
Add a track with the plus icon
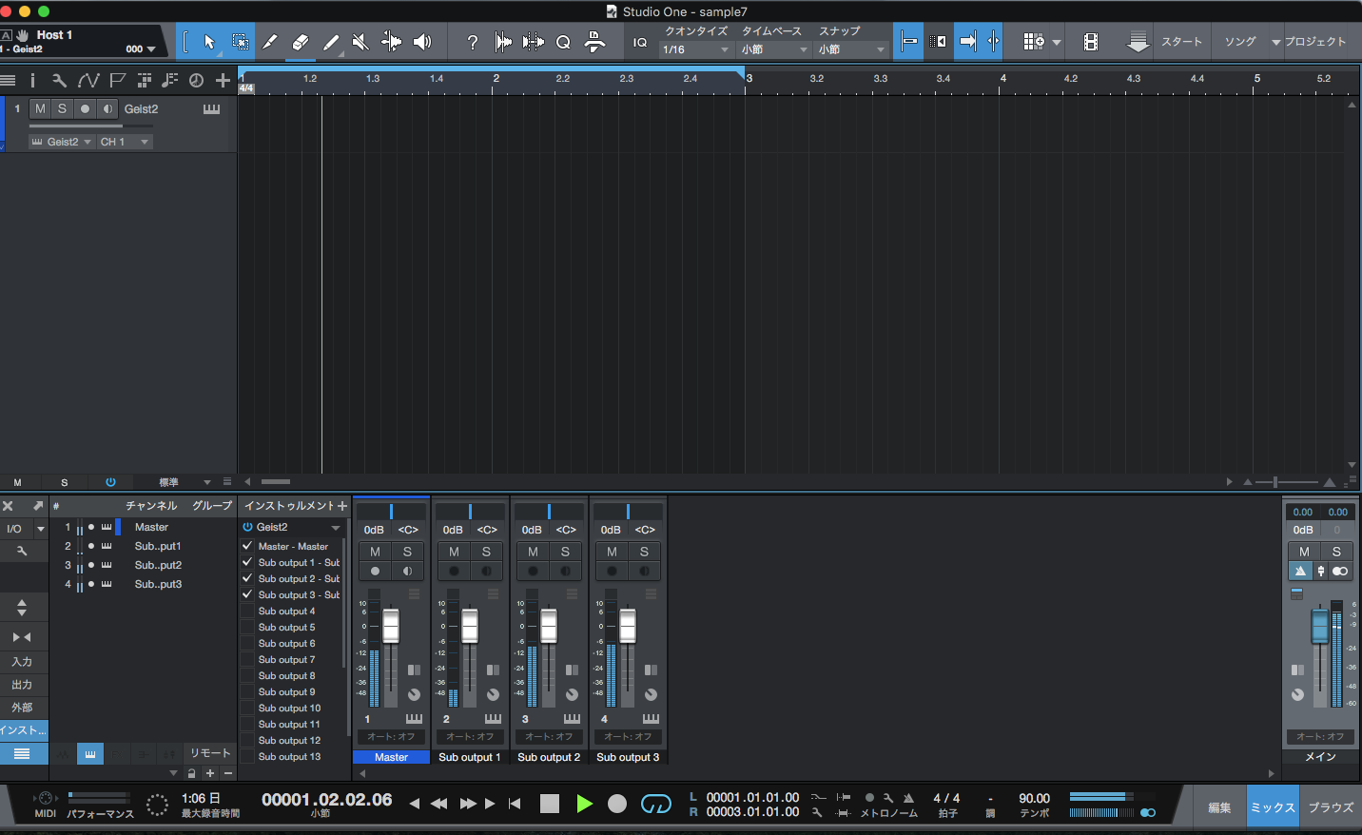pos(224,80)
